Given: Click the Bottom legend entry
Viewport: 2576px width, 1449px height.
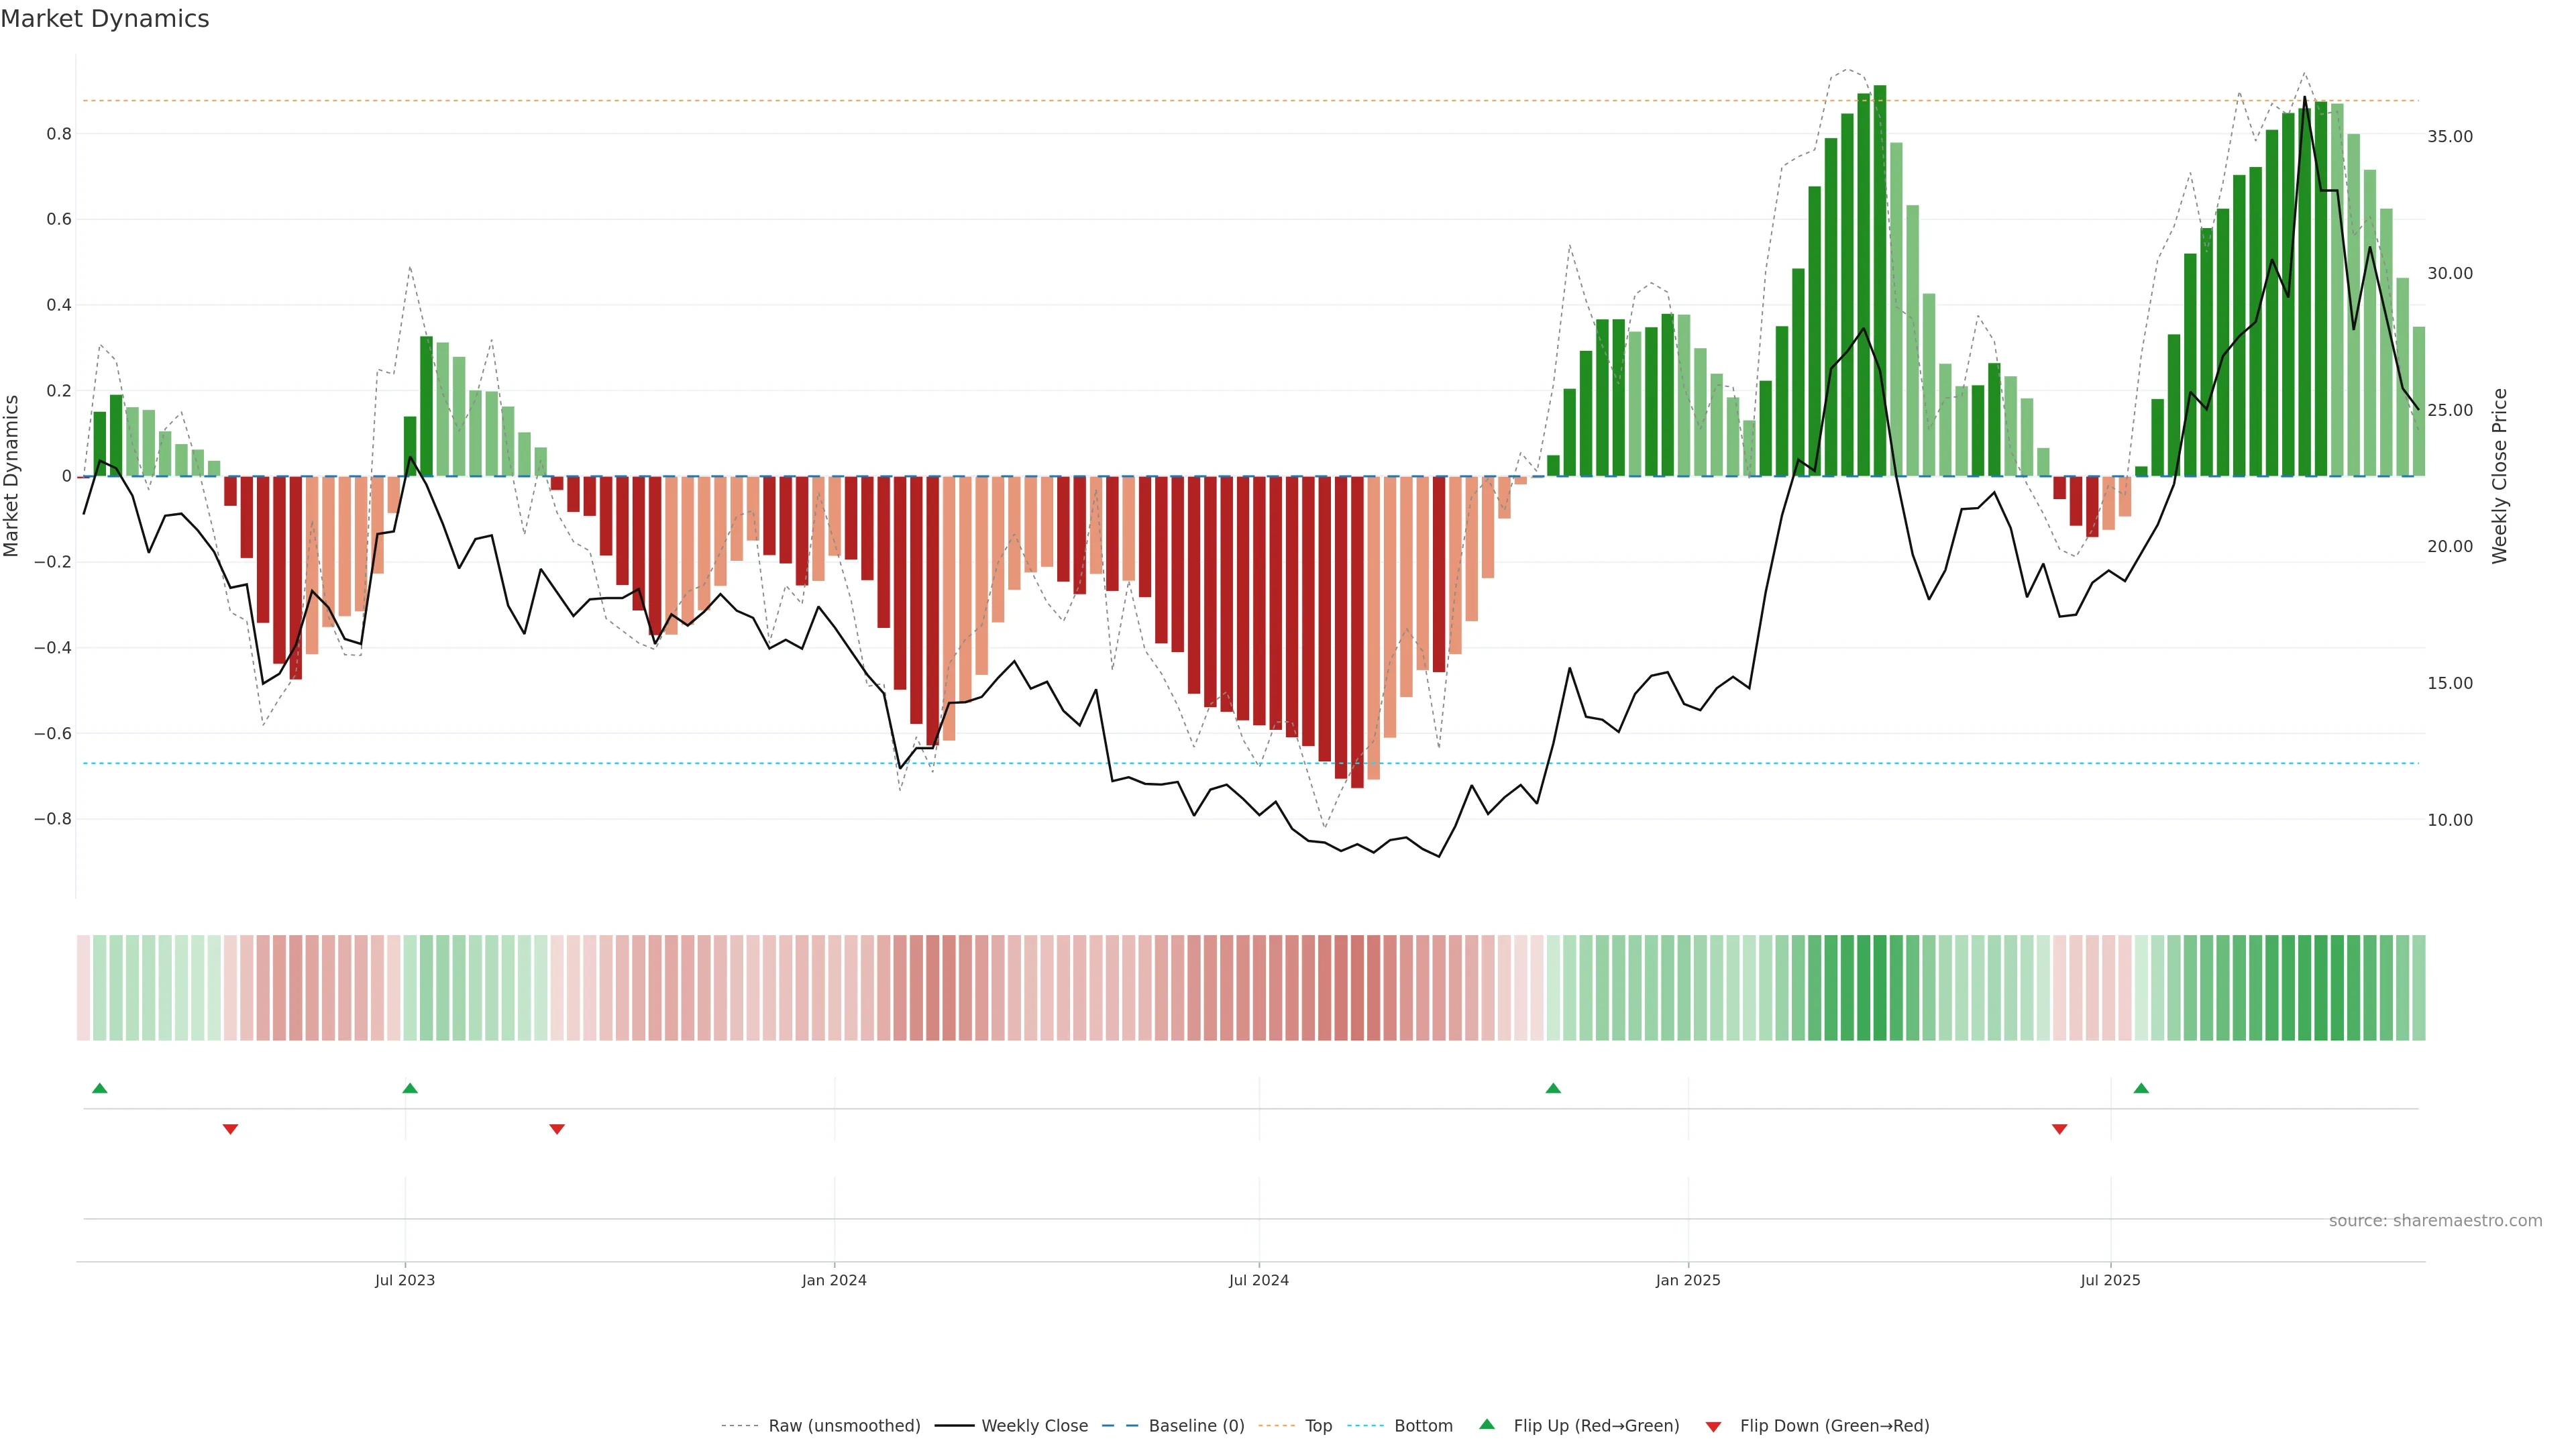Looking at the screenshot, I should coord(1423,1426).
